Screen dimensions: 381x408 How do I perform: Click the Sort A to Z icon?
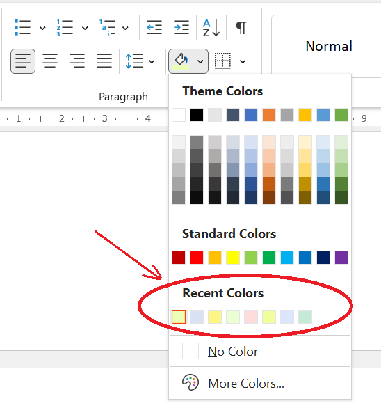click(211, 28)
